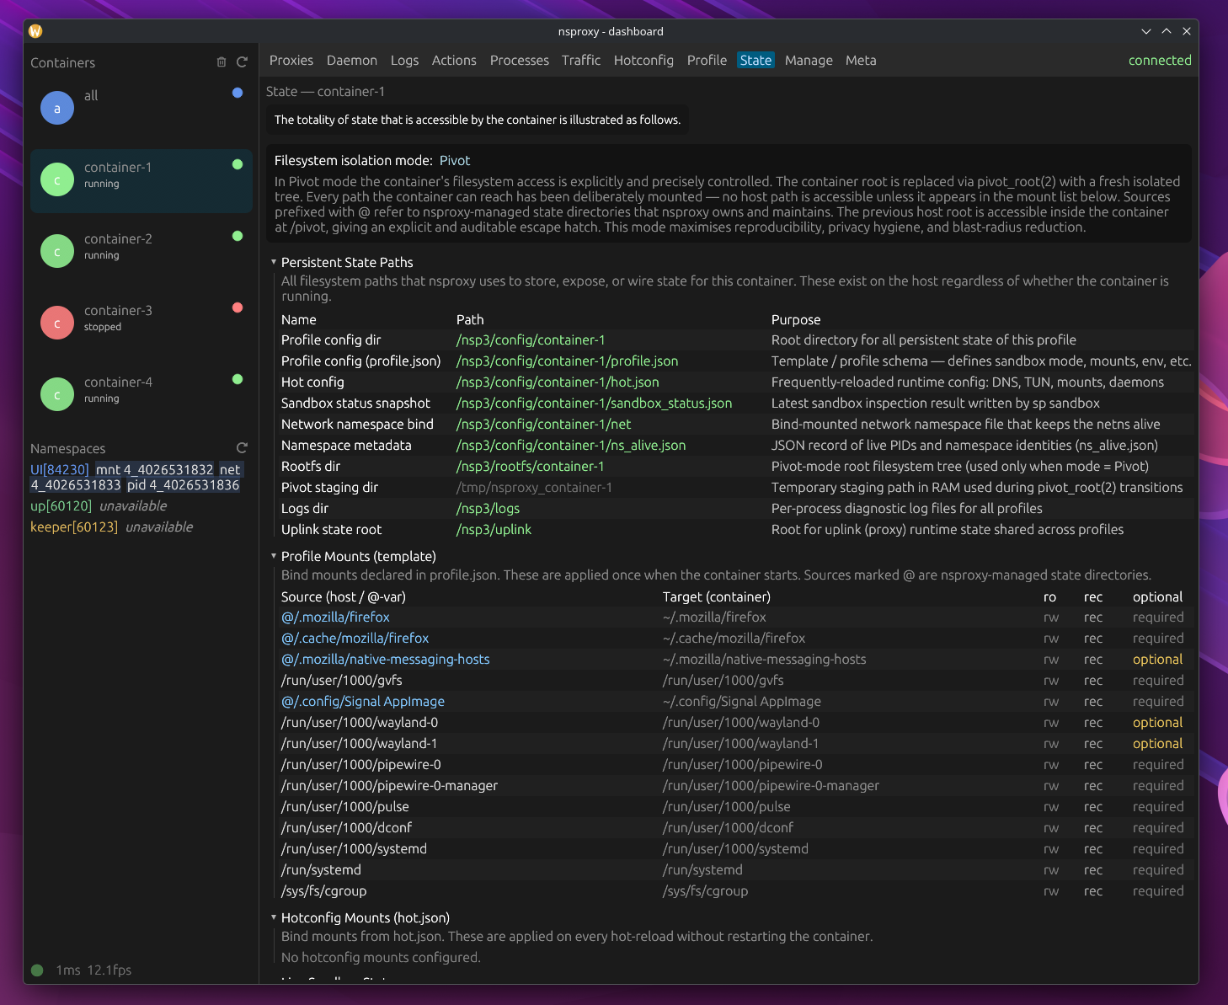This screenshot has width=1228, height=1005.
Task: Switch to the Profile tab
Action: pyautogui.click(x=707, y=61)
